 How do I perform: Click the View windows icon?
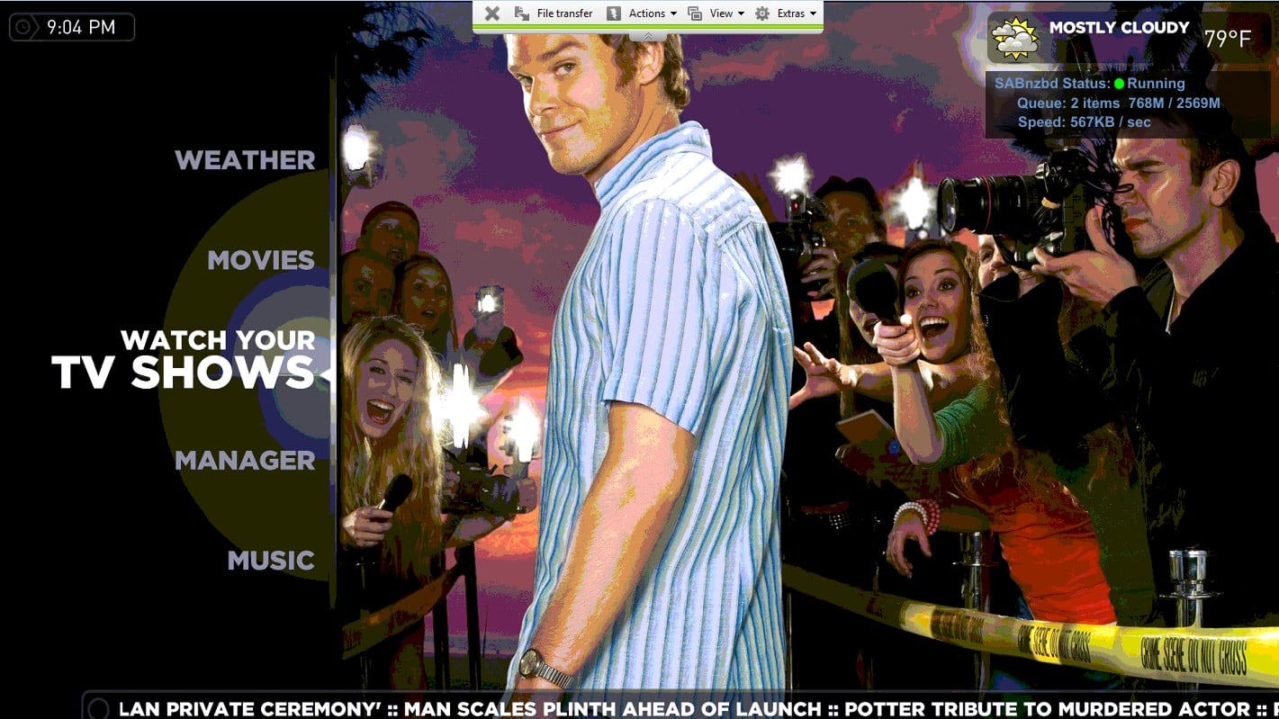(694, 13)
